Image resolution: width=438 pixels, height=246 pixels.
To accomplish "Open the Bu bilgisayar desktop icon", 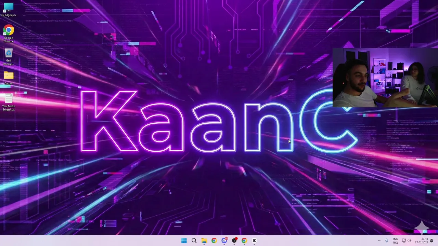I will pos(9,9).
